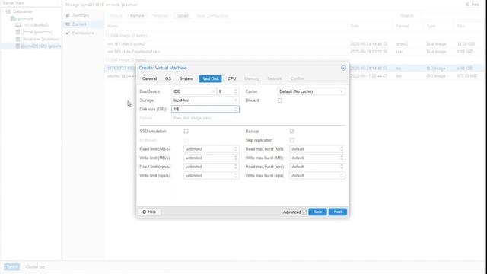
Task: Open the Tasks tab at bottom
Action: point(12,267)
